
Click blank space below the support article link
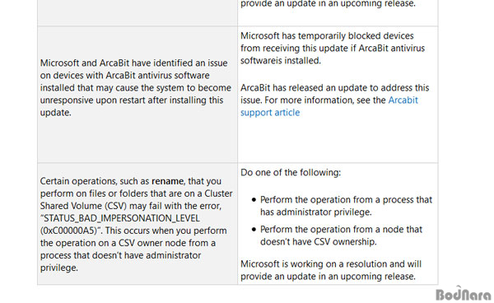tap(338, 140)
